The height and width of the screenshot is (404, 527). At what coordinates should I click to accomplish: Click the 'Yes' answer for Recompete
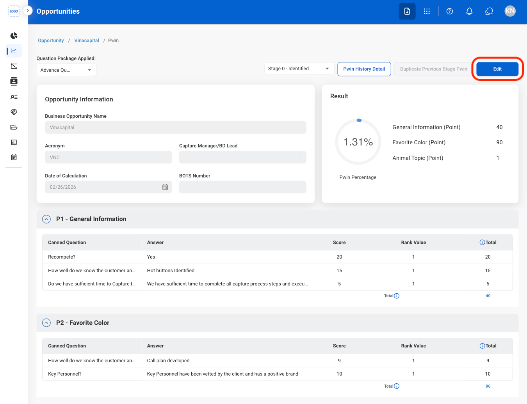point(151,257)
